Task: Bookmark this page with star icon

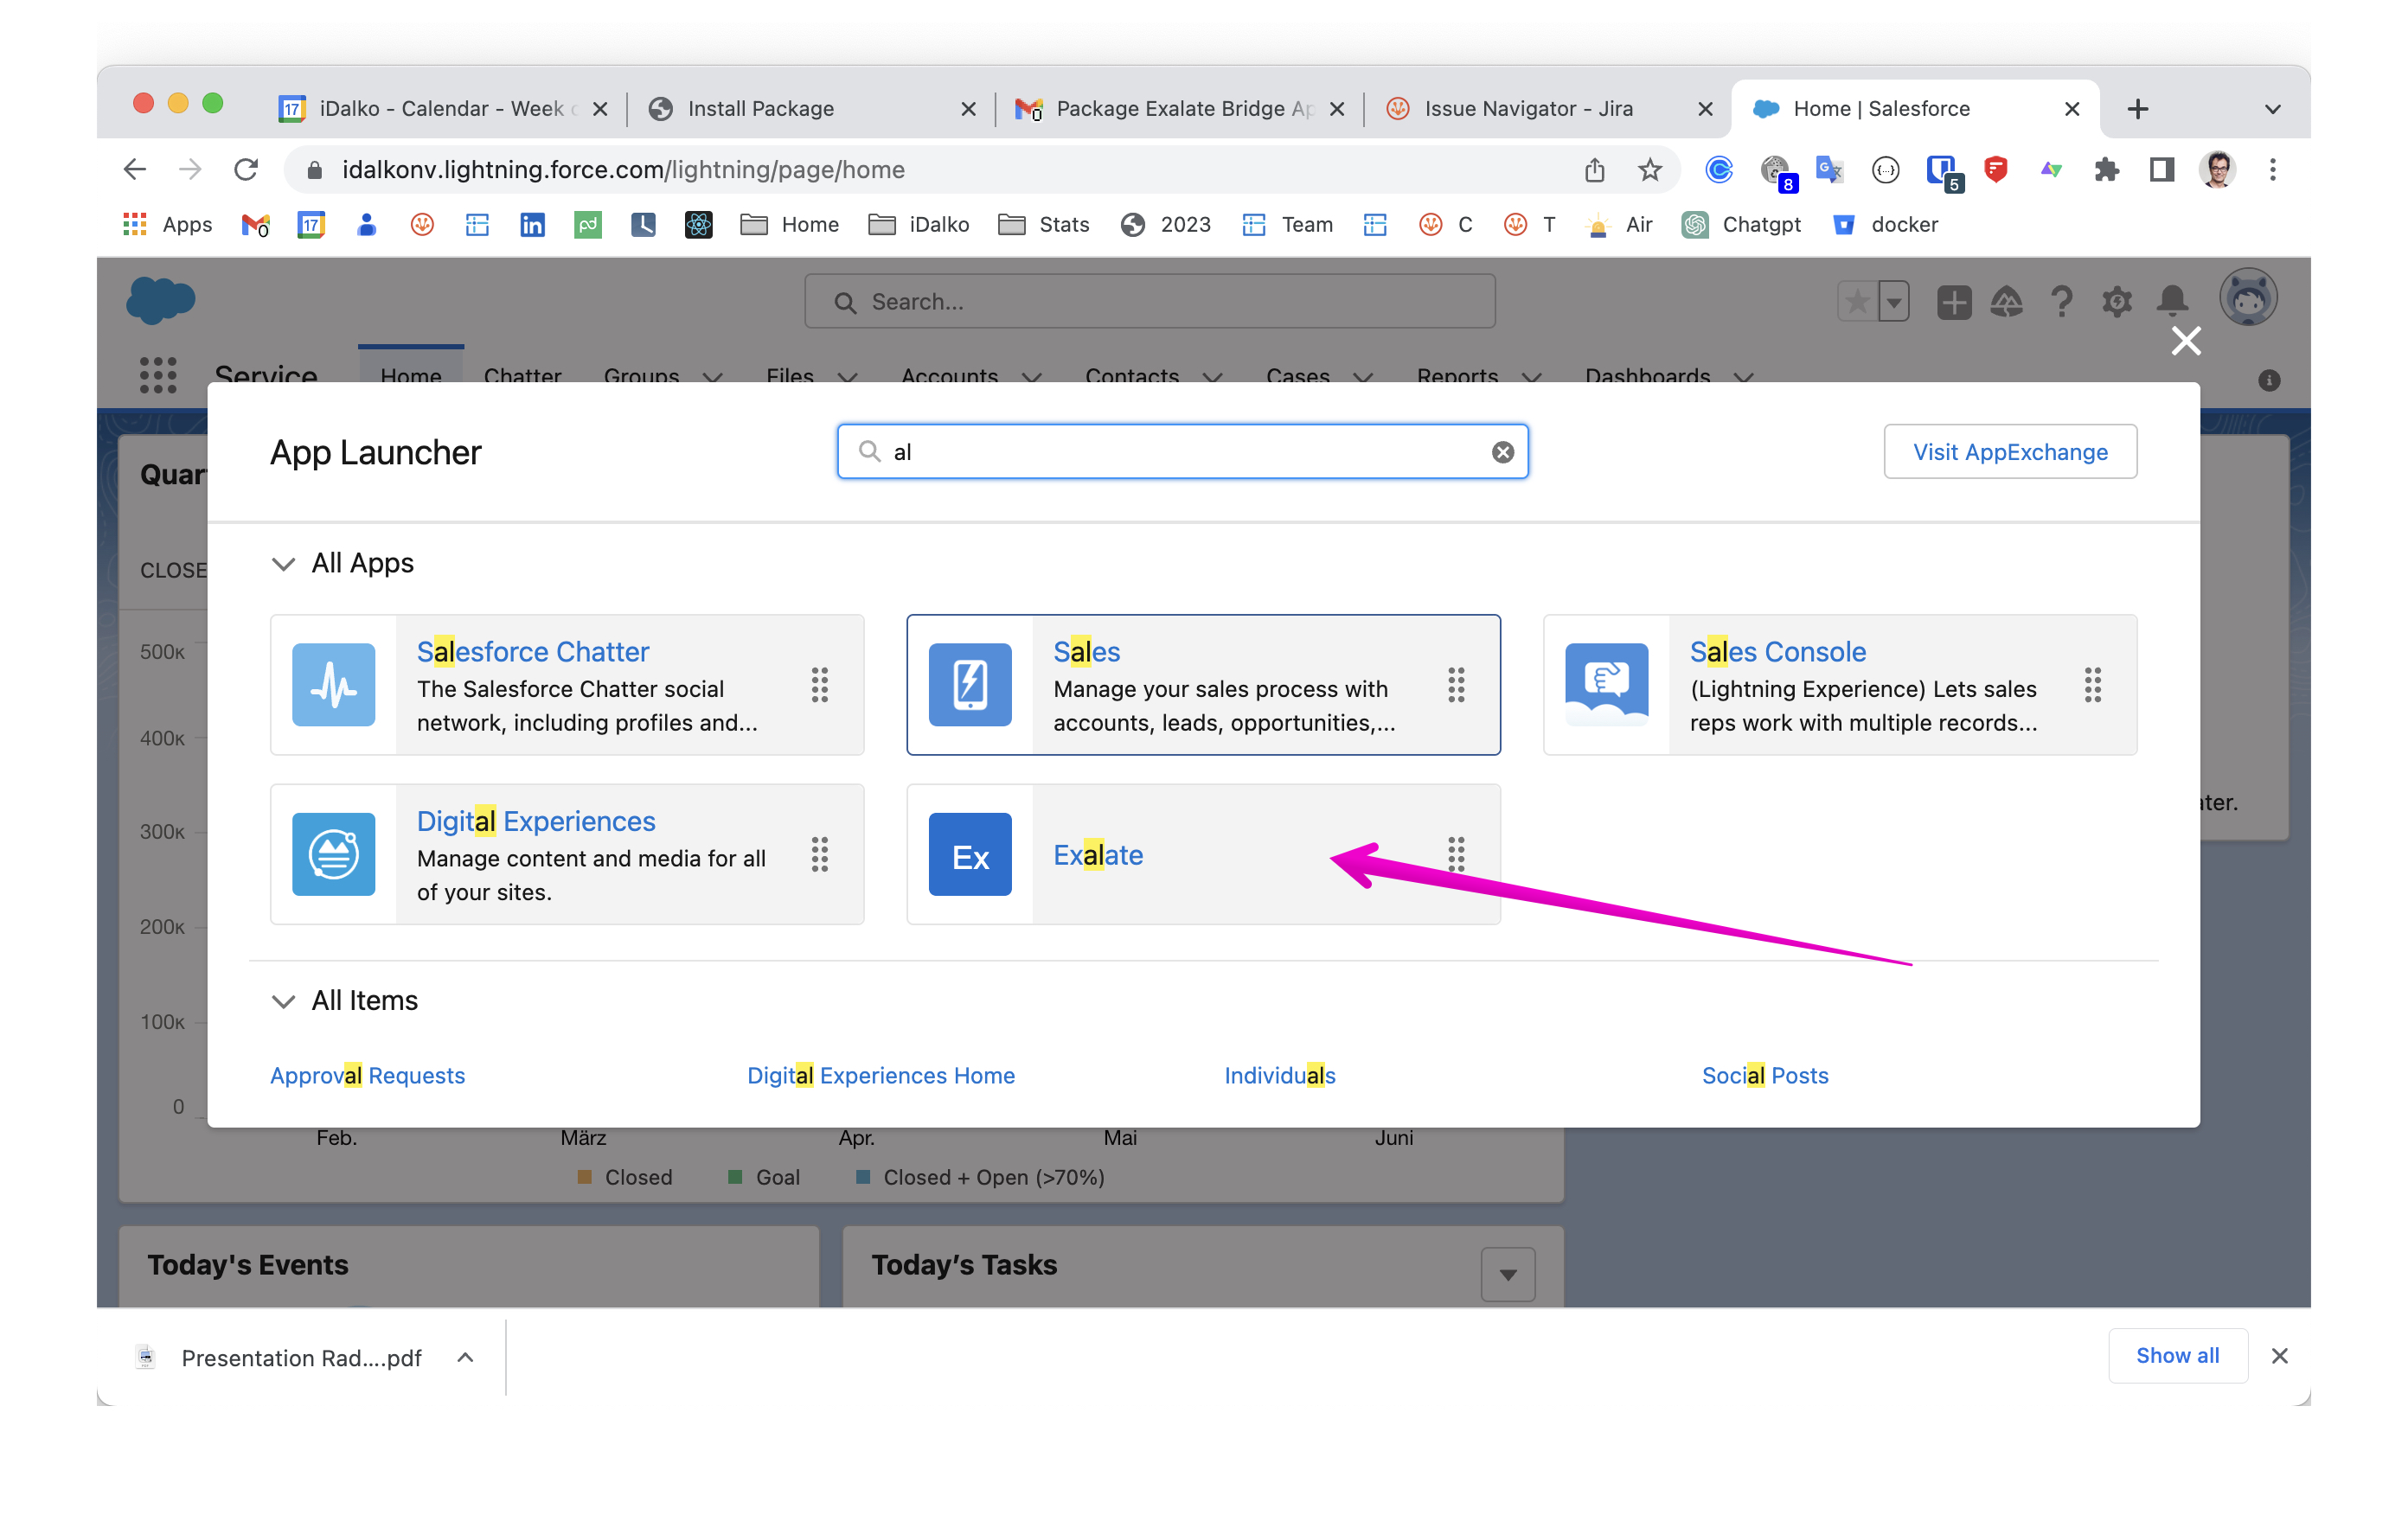Action: click(x=1650, y=170)
